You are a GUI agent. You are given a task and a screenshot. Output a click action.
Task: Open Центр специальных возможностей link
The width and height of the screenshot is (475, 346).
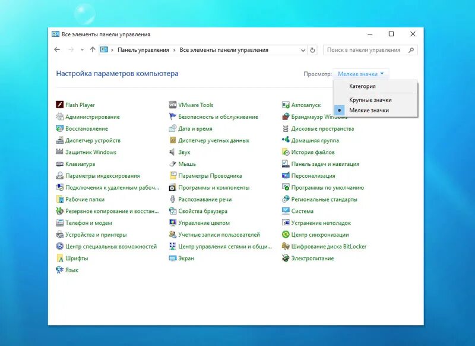click(111, 247)
